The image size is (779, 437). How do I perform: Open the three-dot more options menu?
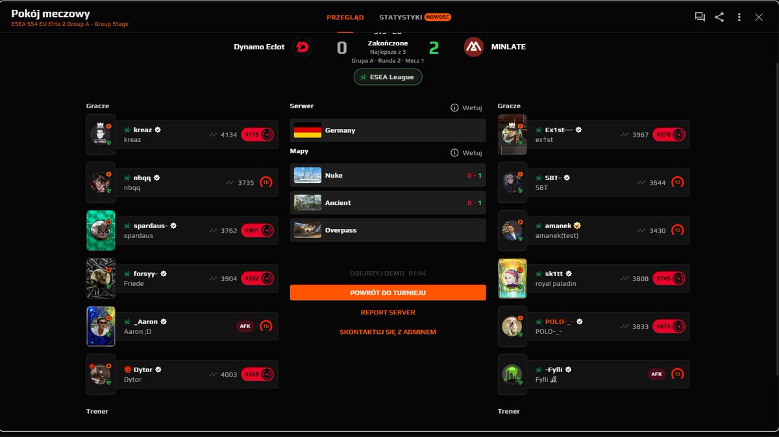[739, 18]
